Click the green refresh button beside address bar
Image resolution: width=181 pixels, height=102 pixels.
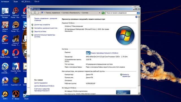tap(103, 13)
